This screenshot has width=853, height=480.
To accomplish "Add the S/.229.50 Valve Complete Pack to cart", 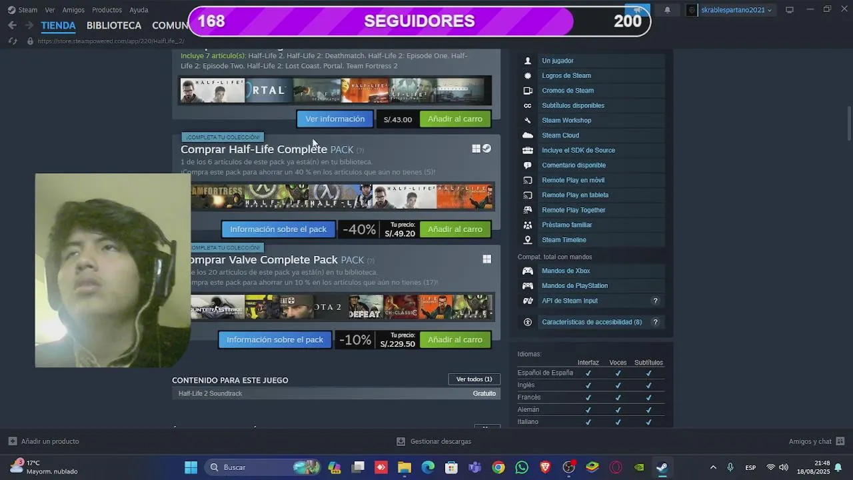I will coord(455,340).
